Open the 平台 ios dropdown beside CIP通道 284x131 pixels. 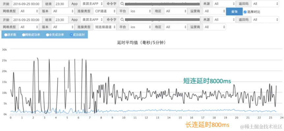pyautogui.click(x=140, y=11)
